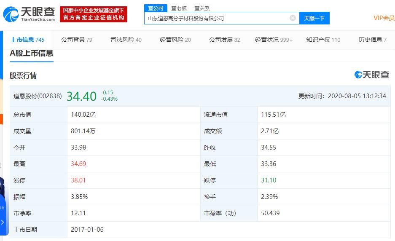Click the 股票行情 section heading

(x=23, y=75)
